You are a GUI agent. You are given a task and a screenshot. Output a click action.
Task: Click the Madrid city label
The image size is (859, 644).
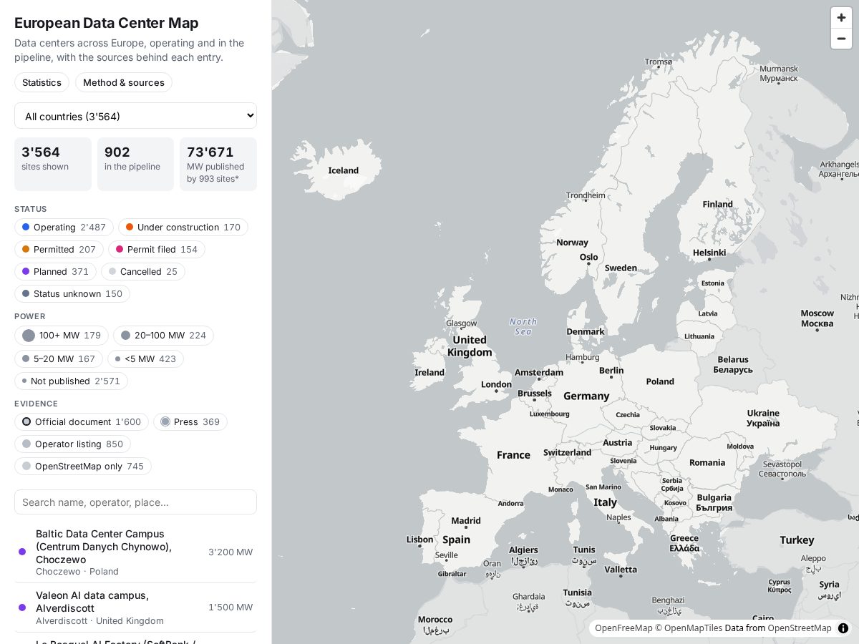point(466,521)
